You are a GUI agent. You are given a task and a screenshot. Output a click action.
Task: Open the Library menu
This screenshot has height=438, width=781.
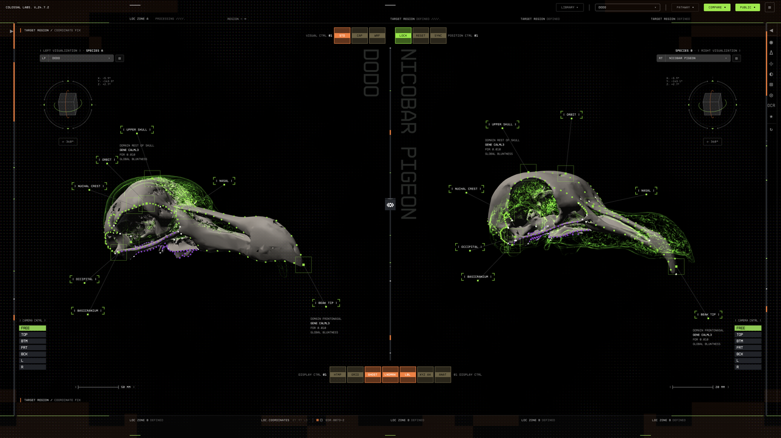pos(569,7)
